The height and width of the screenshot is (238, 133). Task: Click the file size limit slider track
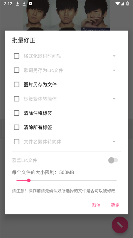tap(66, 181)
